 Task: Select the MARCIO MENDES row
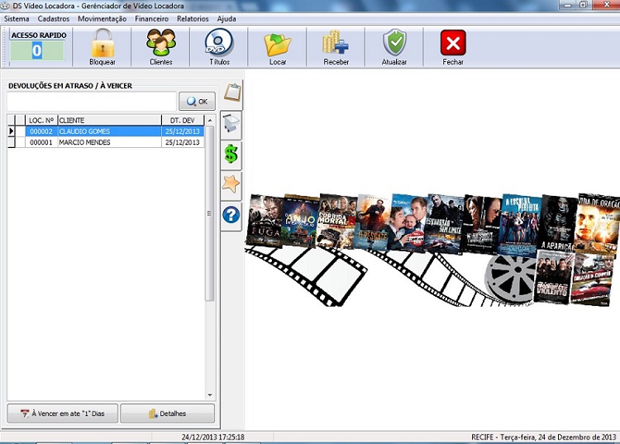[106, 142]
